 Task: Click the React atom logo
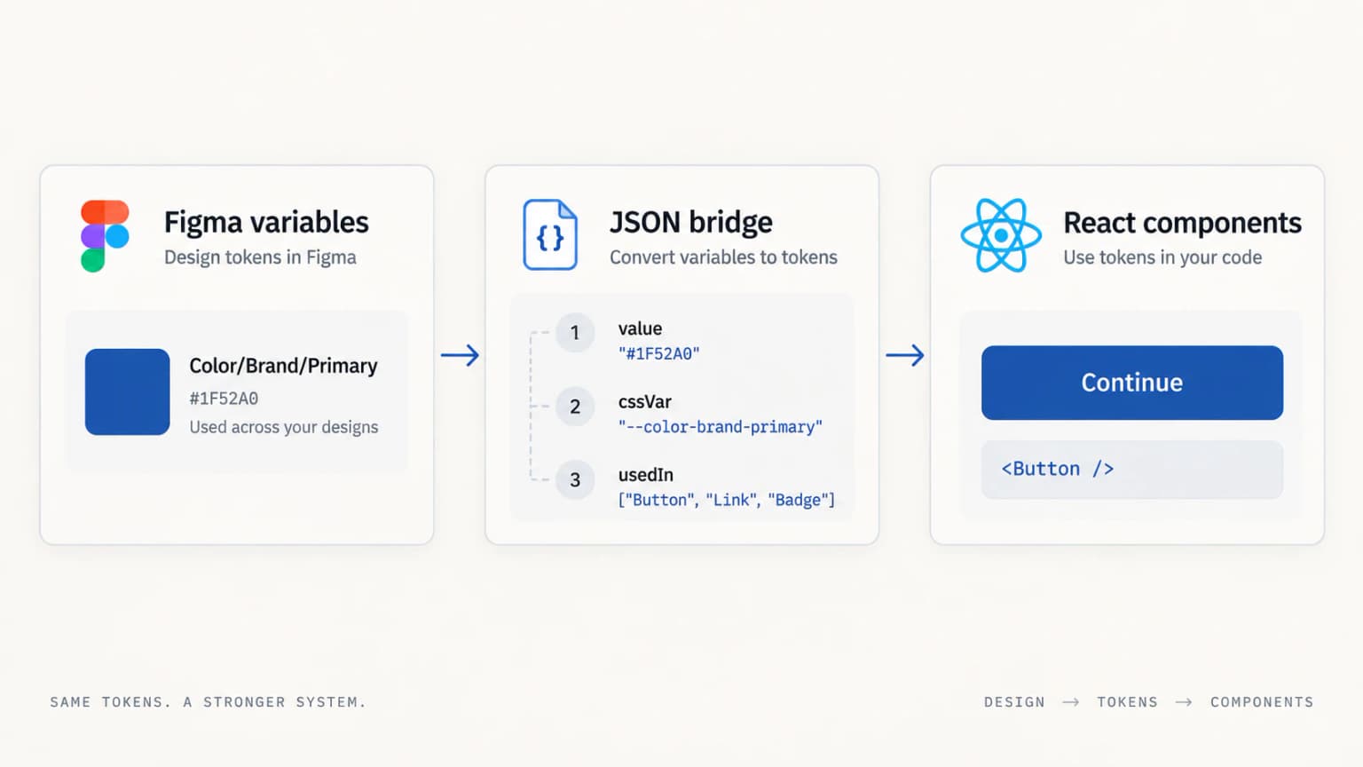1001,235
